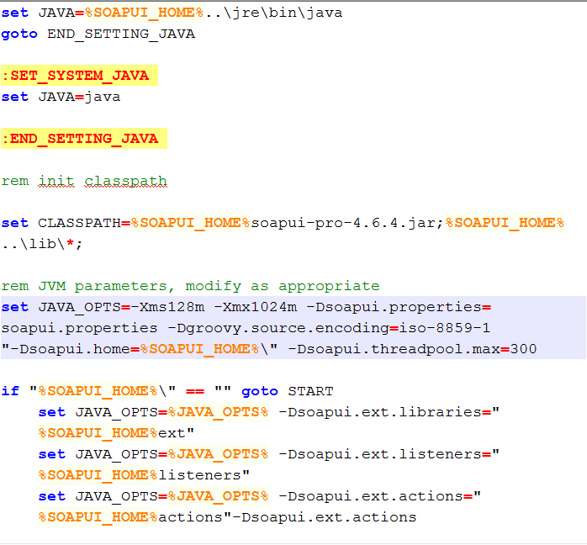This screenshot has height=545, width=587.
Task: Click the highlighted :SET_SYSTEM_JAVA label
Action: 79,75
